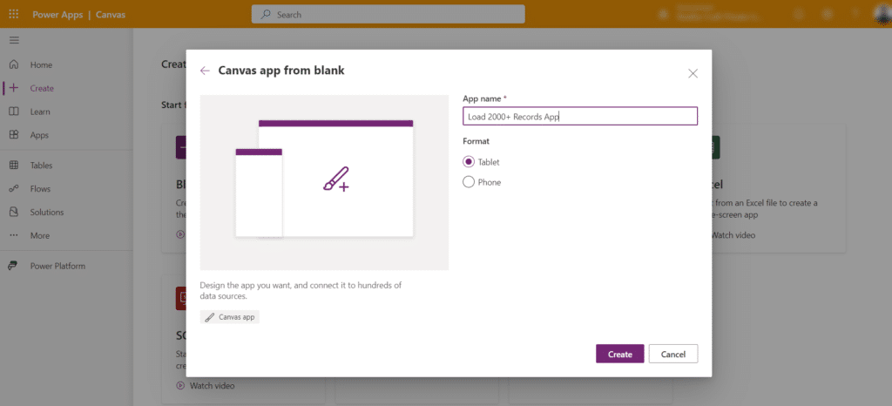This screenshot has width=892, height=406.
Task: Click the Search box in header
Action: click(x=388, y=14)
